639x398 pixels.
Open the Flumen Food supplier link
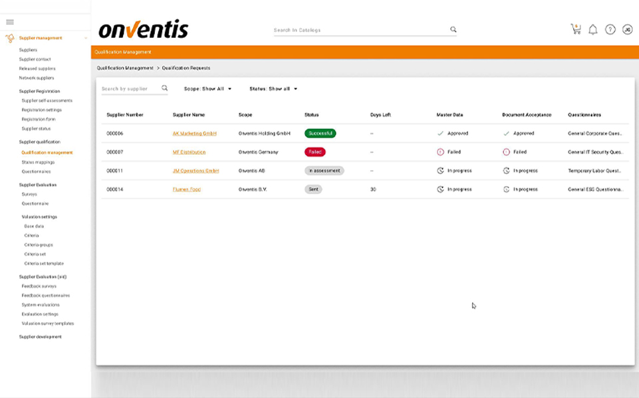[186, 189]
